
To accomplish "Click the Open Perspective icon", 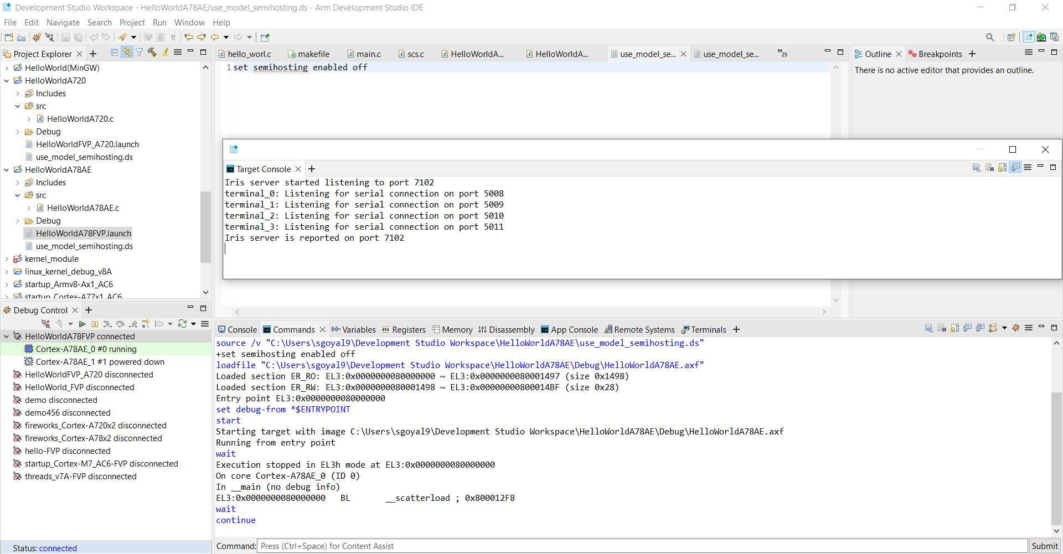I will (1012, 37).
